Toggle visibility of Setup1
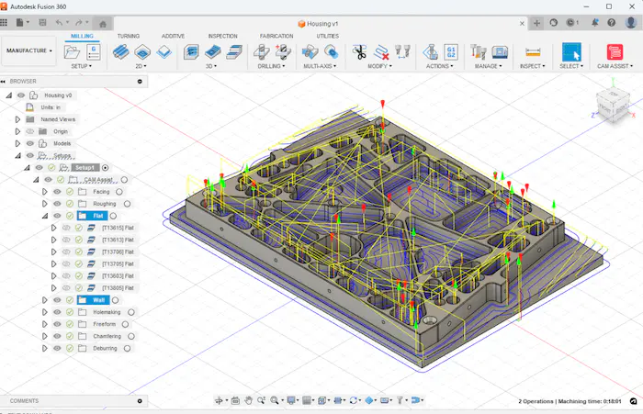The height and width of the screenshot is (414, 643). (x=39, y=168)
